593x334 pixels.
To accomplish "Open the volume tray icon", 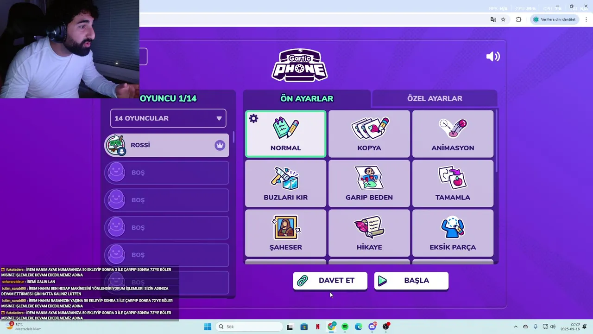I will click(552, 327).
